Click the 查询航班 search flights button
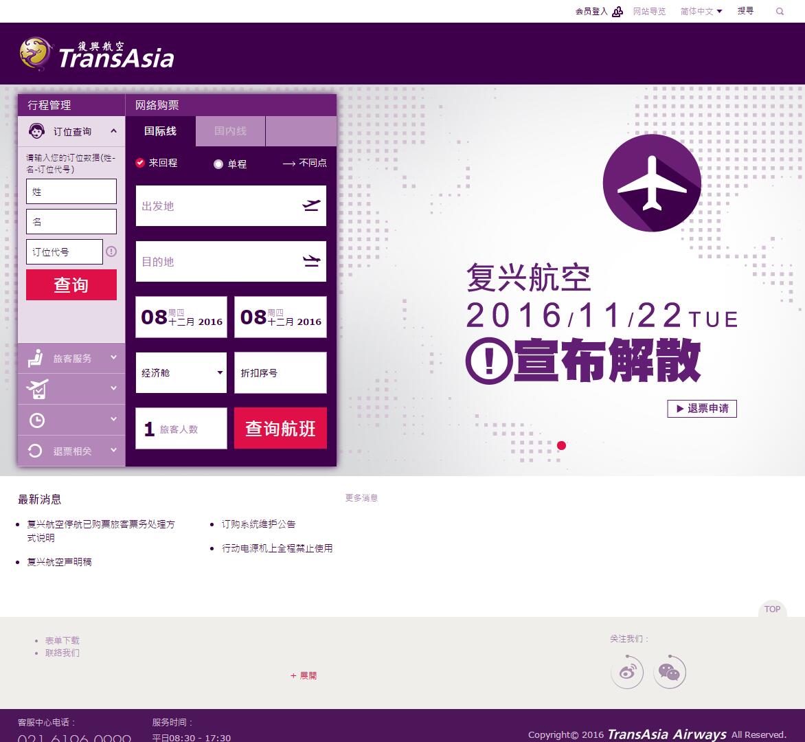Viewport: 805px width, 742px height. tap(280, 428)
